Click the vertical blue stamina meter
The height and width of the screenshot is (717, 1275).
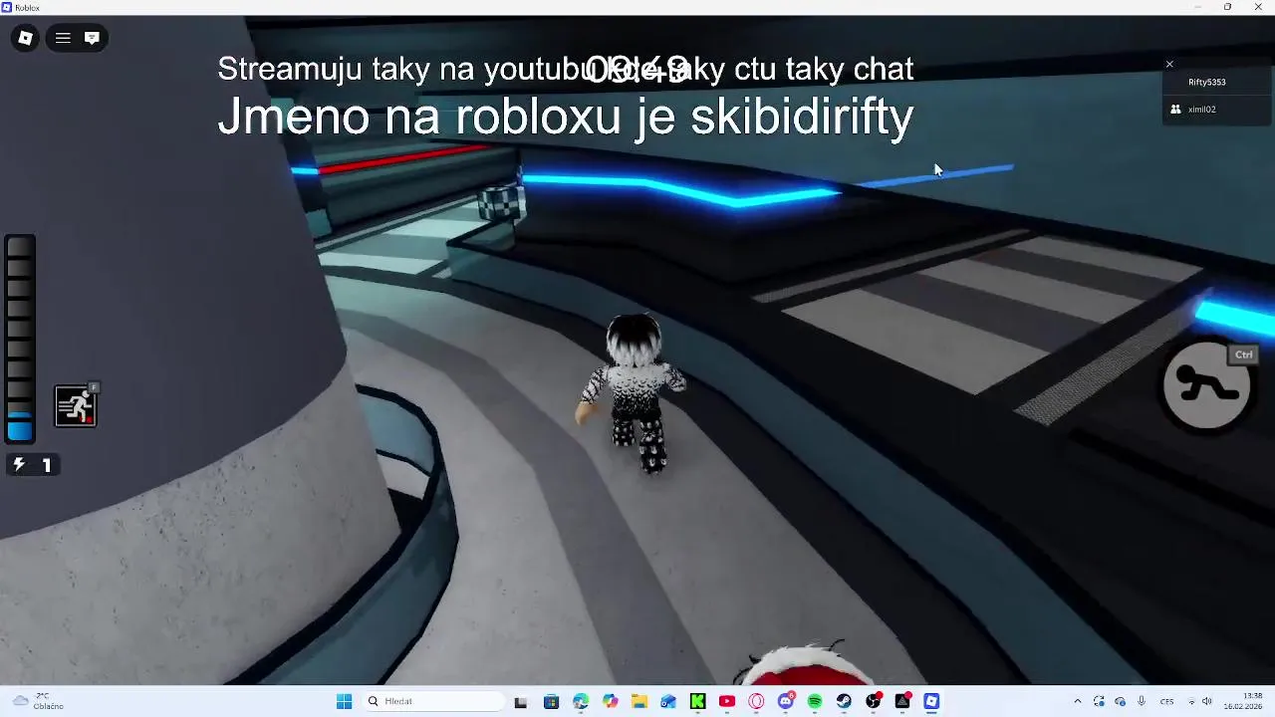coord(20,339)
